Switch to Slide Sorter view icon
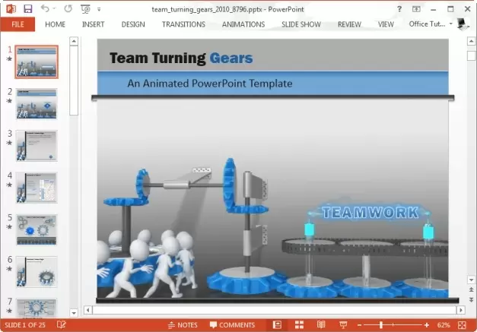Screen dimensions: 477x332 pos(299,325)
